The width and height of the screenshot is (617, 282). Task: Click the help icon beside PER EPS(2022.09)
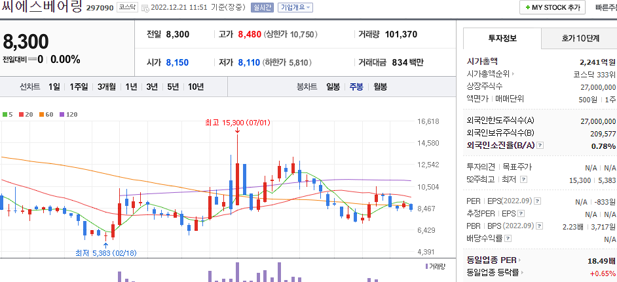click(538, 201)
